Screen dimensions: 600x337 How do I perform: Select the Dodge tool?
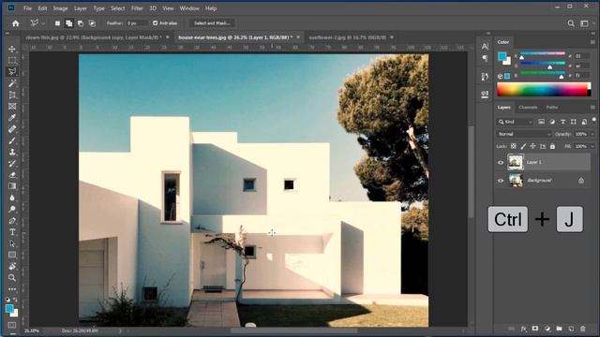tap(12, 209)
